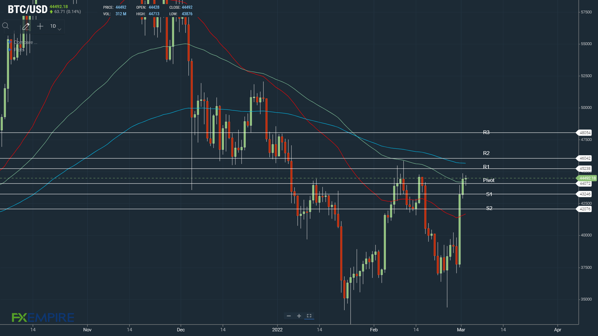Click the BTC/USD symbol title
Viewport: 598px width, 336px height.
28,9
